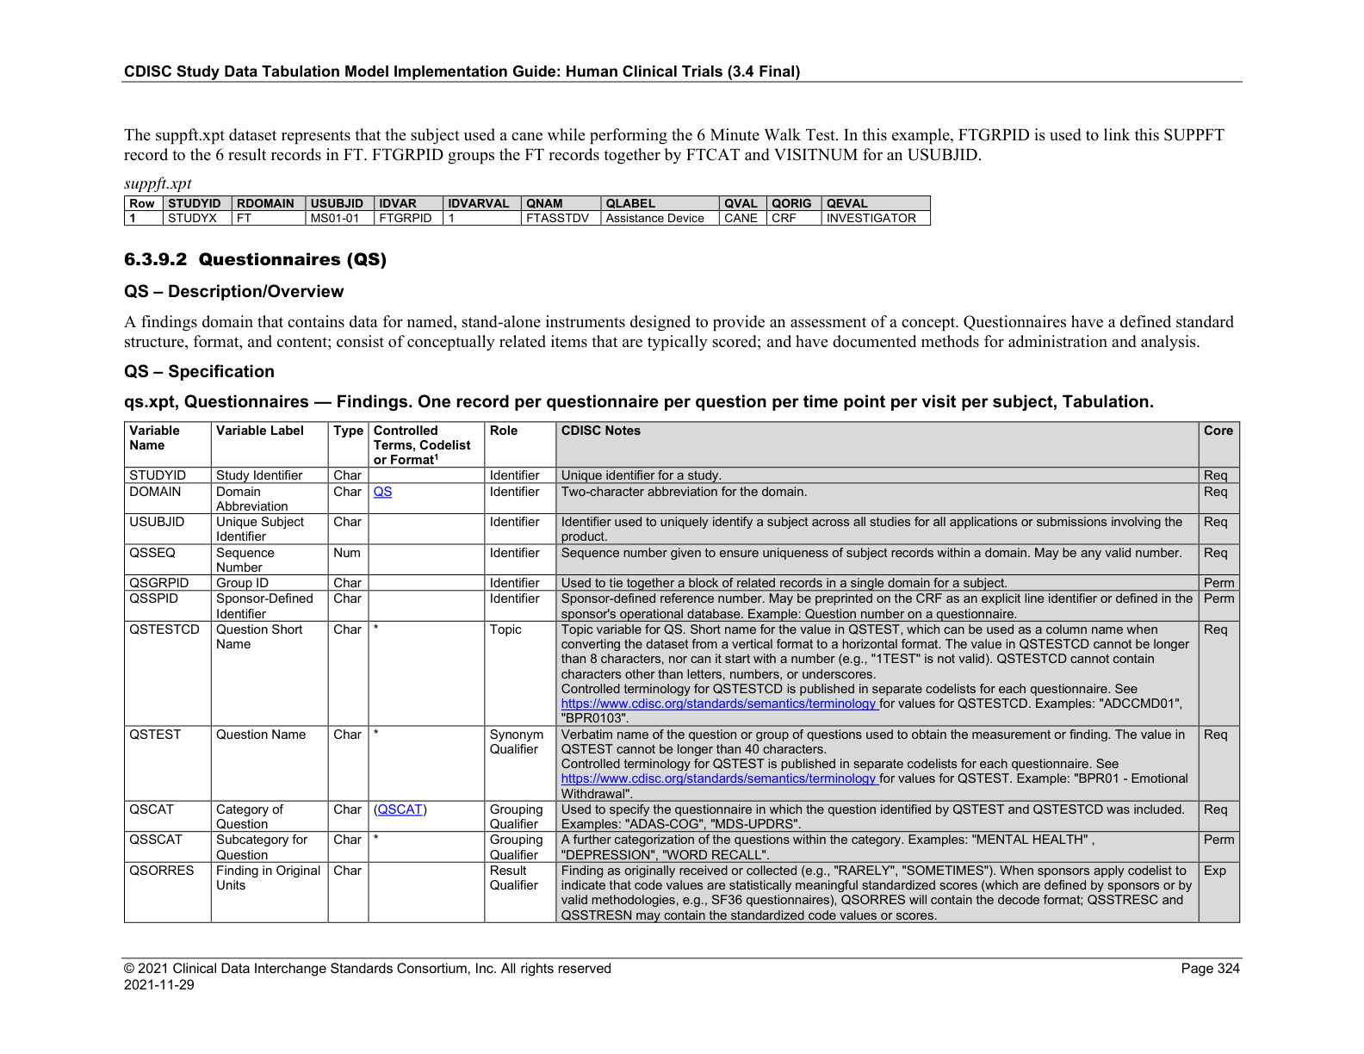This screenshot has width=1364, height=1054.
Task: Click the "Subcategory for Question" label cell
Action: pyautogui.click(x=270, y=847)
